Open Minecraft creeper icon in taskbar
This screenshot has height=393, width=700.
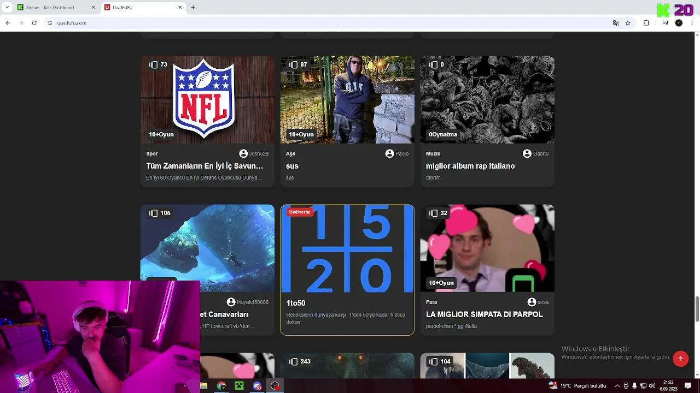coord(239,386)
